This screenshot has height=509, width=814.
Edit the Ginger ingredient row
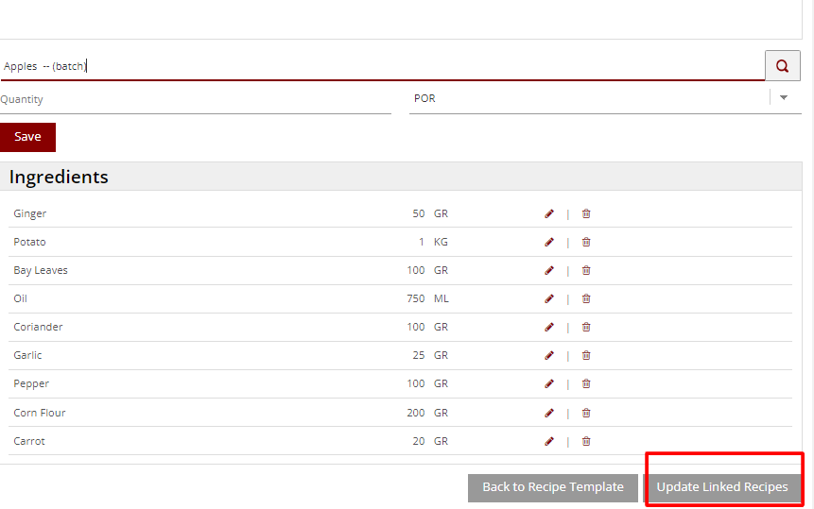point(549,213)
